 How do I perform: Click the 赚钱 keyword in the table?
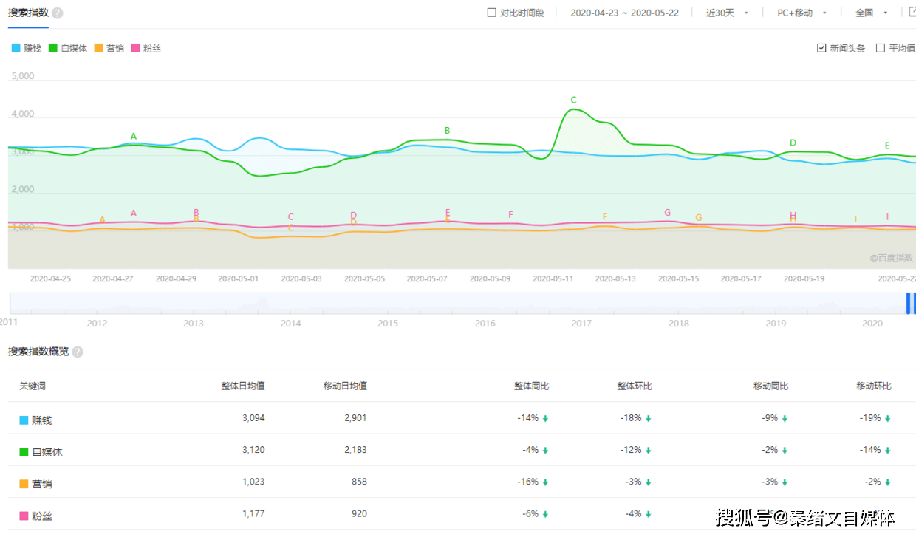pyautogui.click(x=42, y=420)
